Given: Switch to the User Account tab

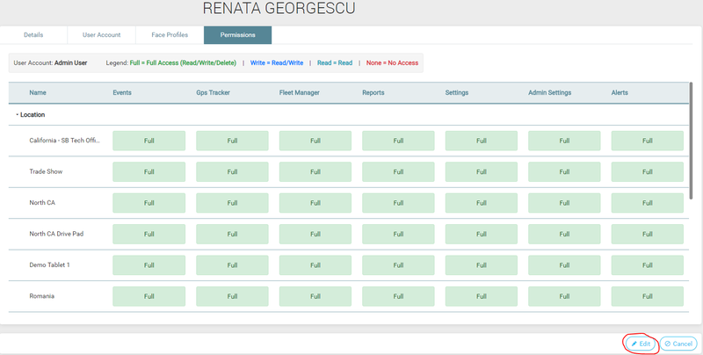Looking at the screenshot, I should point(101,35).
